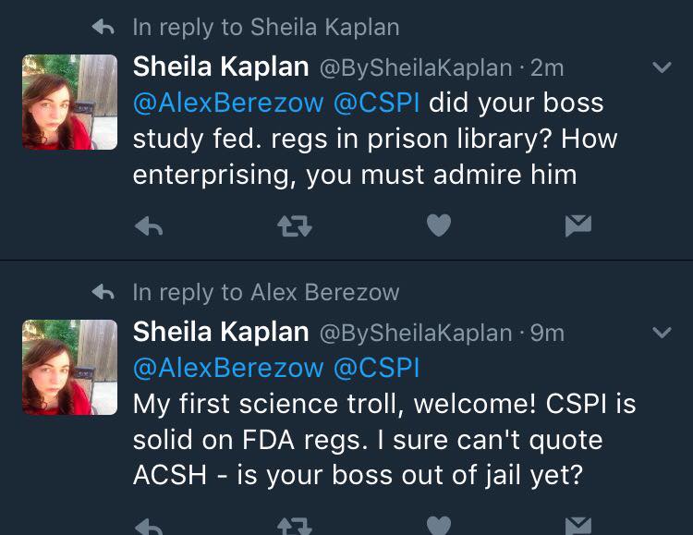Reply to the 2m-old tweet

[149, 226]
